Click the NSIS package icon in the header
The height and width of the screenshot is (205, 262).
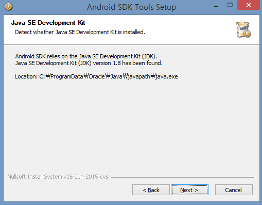coord(243,29)
